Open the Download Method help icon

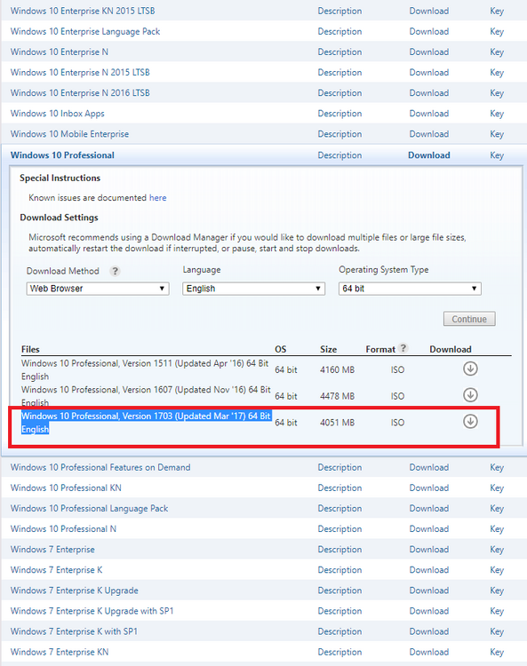115,271
